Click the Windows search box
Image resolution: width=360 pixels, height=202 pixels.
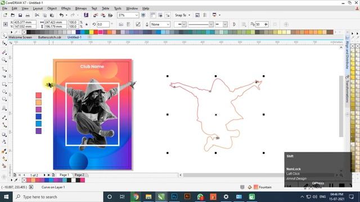58,197
